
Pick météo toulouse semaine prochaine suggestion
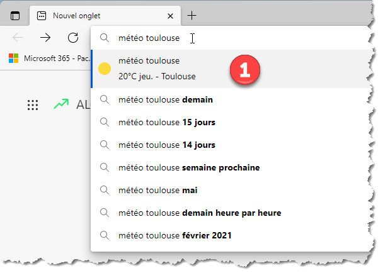[189, 168]
